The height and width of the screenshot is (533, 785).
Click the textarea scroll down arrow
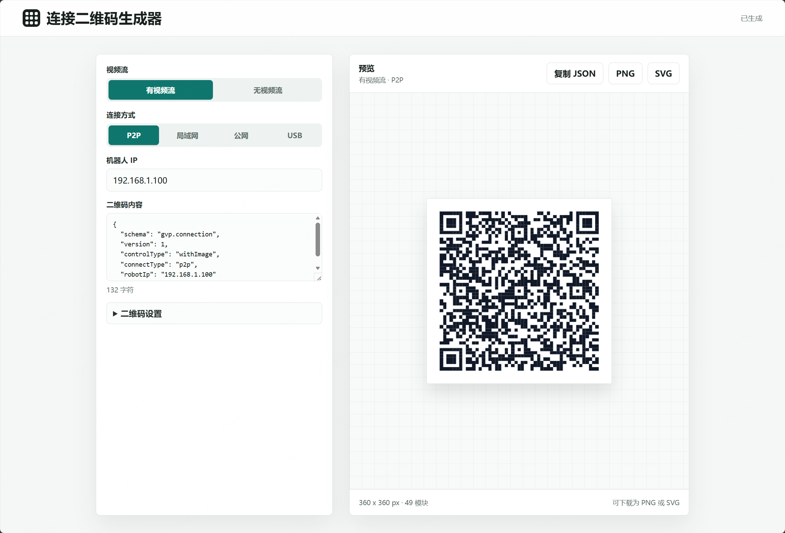point(318,268)
